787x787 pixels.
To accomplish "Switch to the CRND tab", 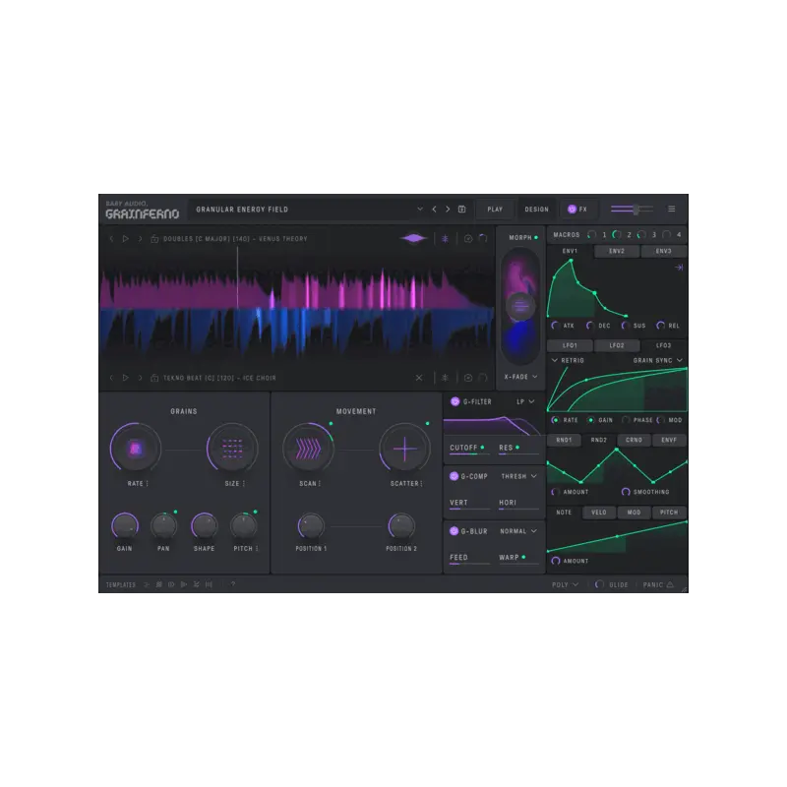I will coord(634,440).
